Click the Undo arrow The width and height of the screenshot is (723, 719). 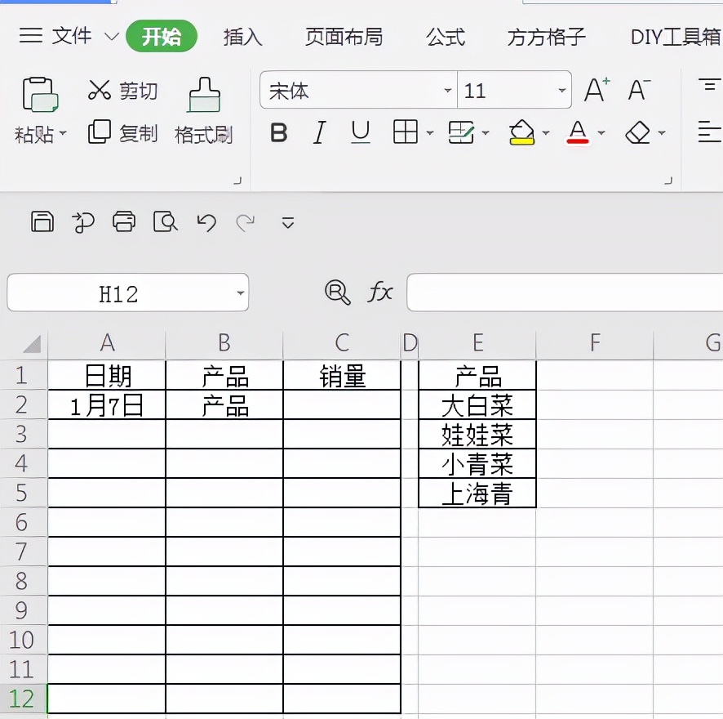click(x=206, y=222)
